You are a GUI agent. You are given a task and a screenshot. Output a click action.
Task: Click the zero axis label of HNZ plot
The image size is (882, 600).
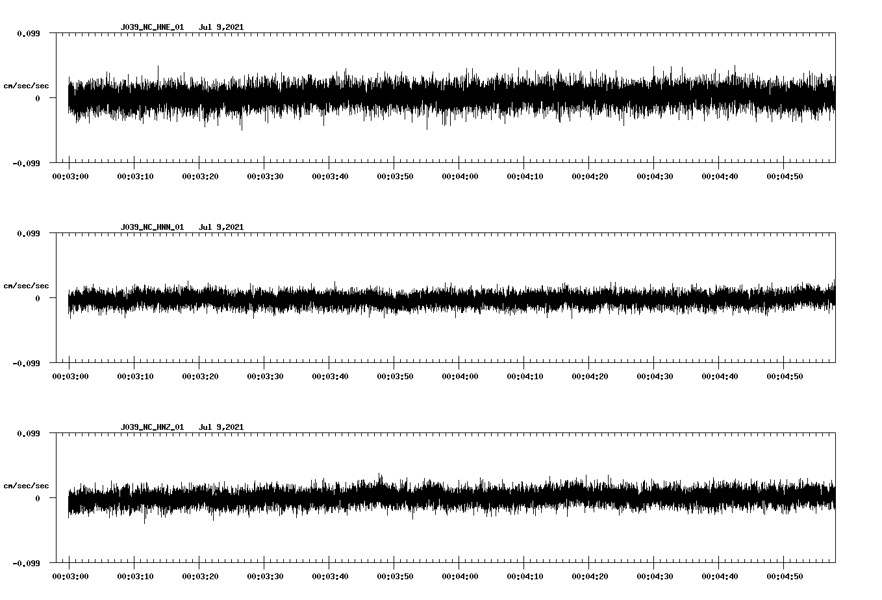pyautogui.click(x=38, y=499)
